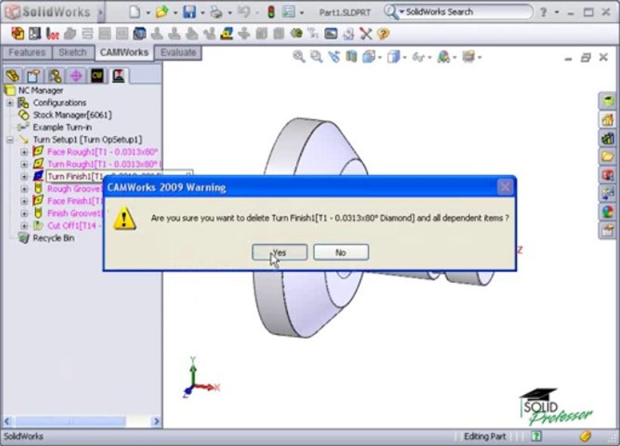620x446 pixels.
Task: Click the View Settings icon in view toolbar
Action: [469, 57]
